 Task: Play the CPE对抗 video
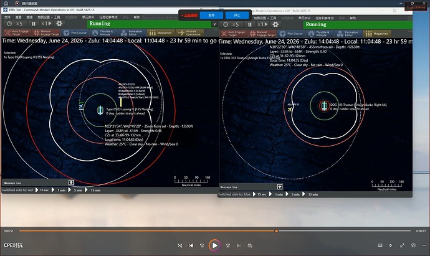(x=215, y=245)
